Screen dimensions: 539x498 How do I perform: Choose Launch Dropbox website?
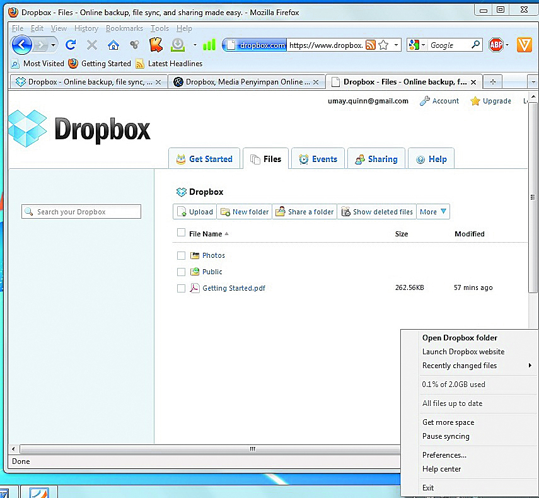(x=463, y=352)
